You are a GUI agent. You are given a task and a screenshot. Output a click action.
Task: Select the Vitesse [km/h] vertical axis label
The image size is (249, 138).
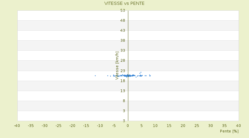[x=117, y=66]
